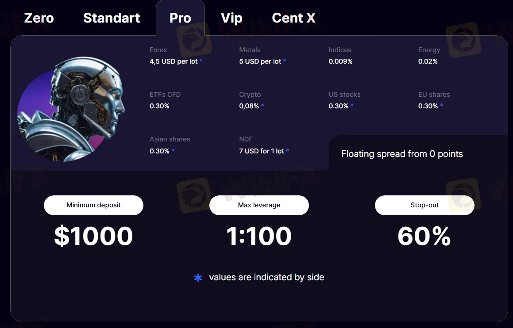
Task: Switch to the Standart account tab
Action: pyautogui.click(x=112, y=18)
